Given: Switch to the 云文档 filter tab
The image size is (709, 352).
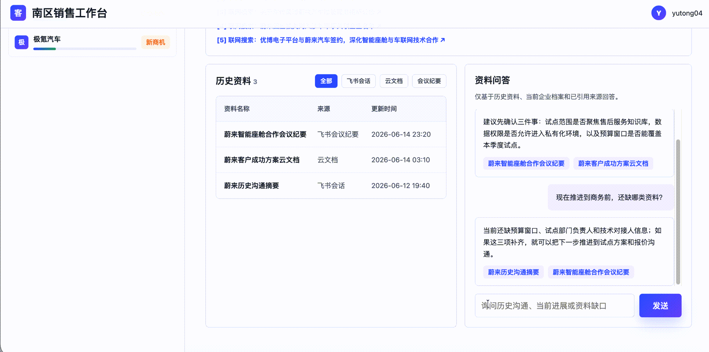Looking at the screenshot, I should (394, 81).
